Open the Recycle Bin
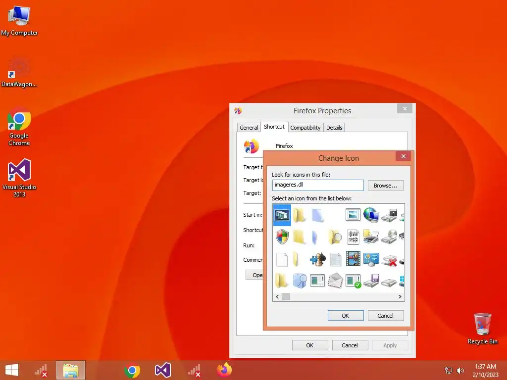The image size is (507, 380). click(x=482, y=329)
